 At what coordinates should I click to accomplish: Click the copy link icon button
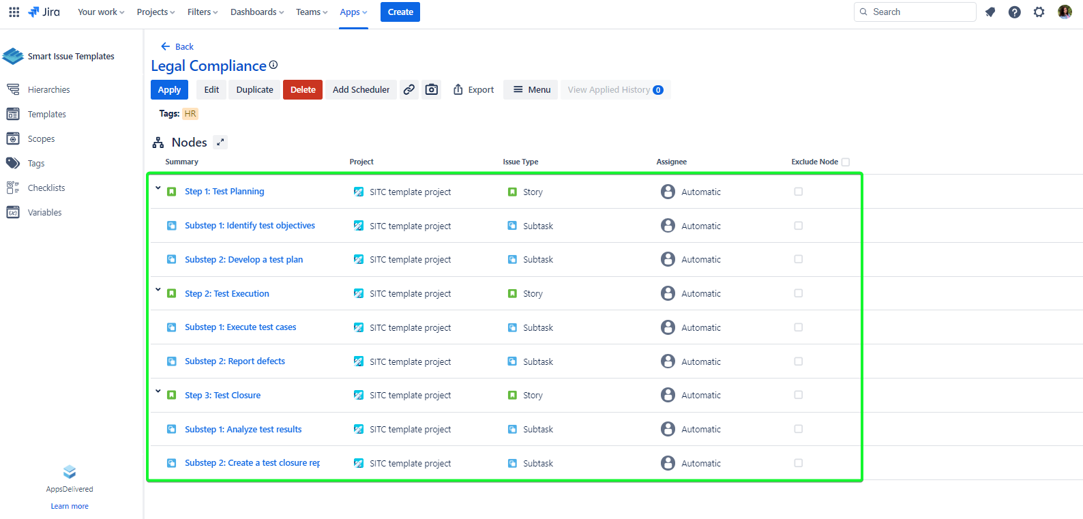tap(409, 89)
